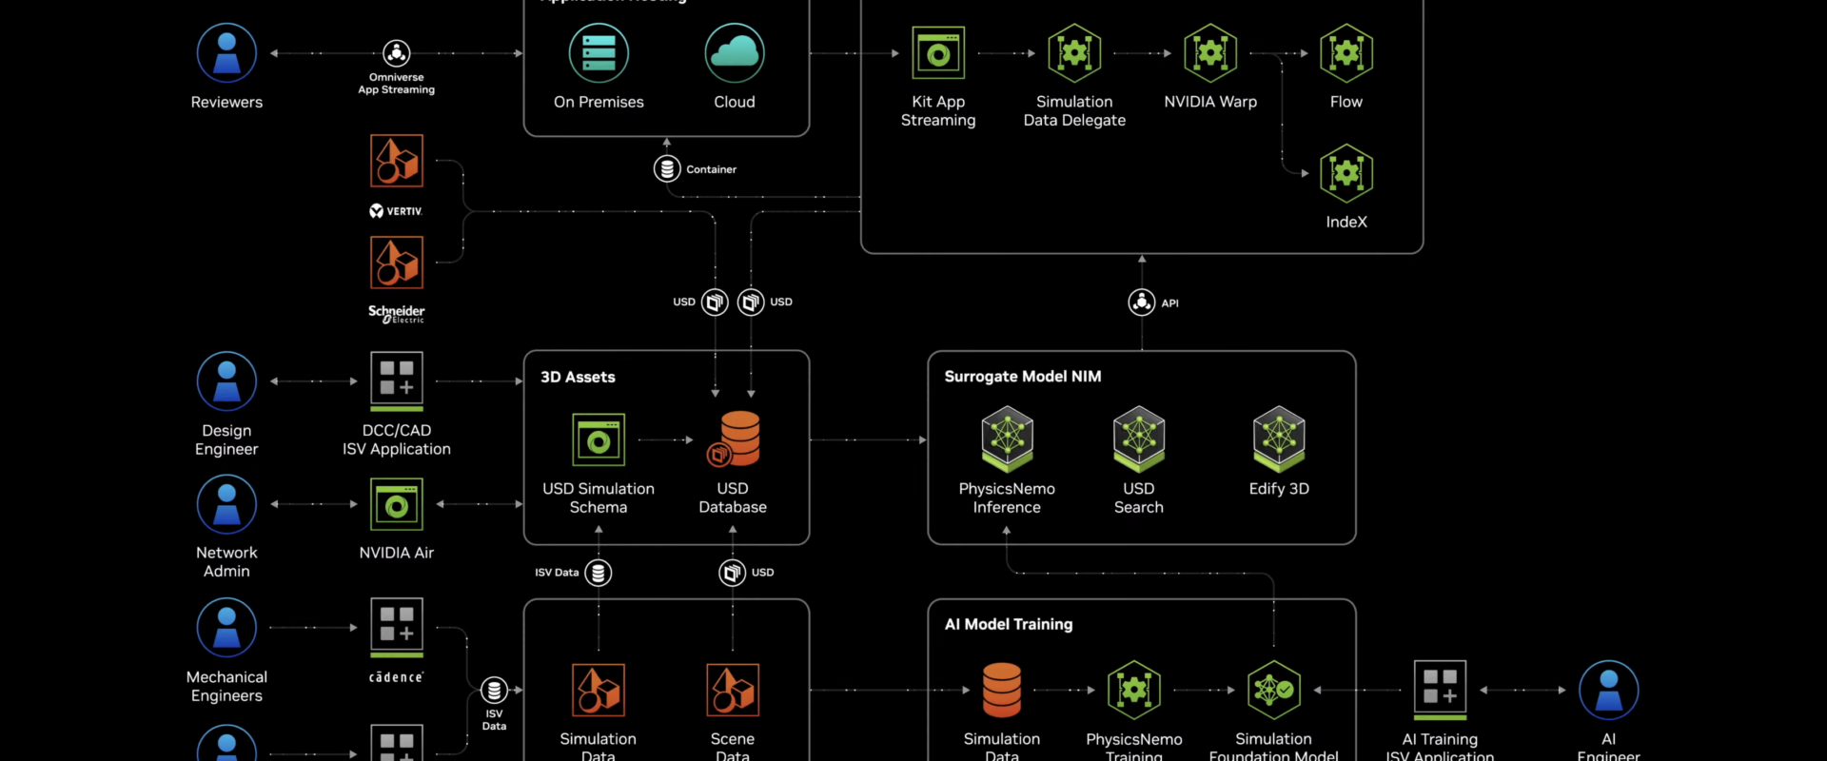Click the orange shapes icon above Schneider Electric
The width and height of the screenshot is (1827, 761).
397,262
